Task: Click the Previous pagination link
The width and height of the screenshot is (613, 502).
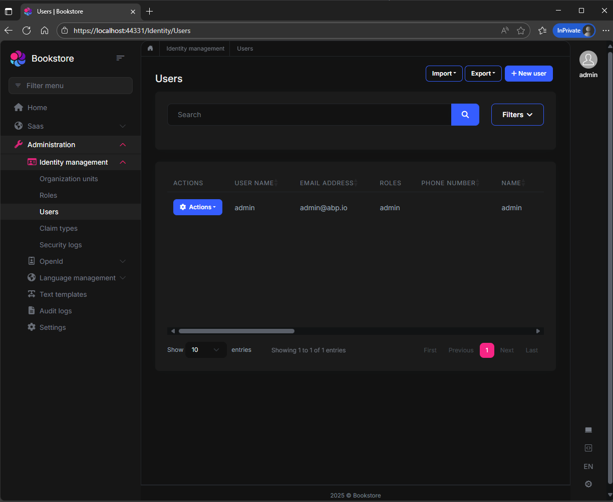Action: click(x=461, y=350)
